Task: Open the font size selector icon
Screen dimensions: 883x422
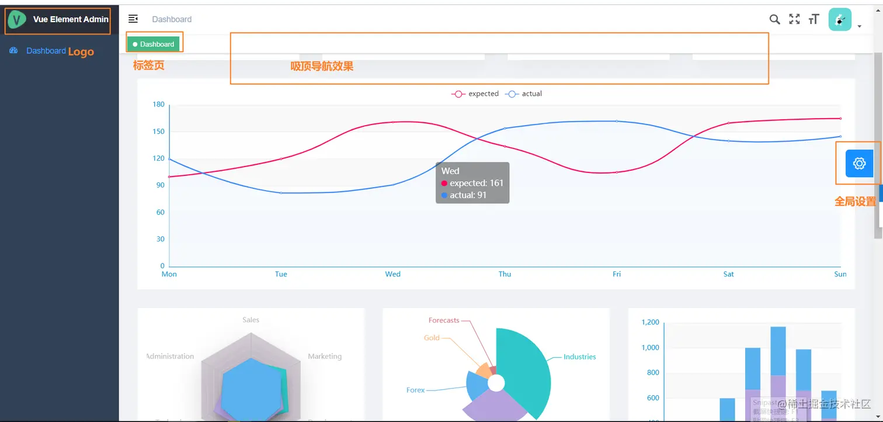Action: click(814, 19)
